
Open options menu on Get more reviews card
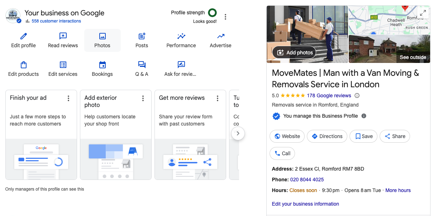coord(217,98)
